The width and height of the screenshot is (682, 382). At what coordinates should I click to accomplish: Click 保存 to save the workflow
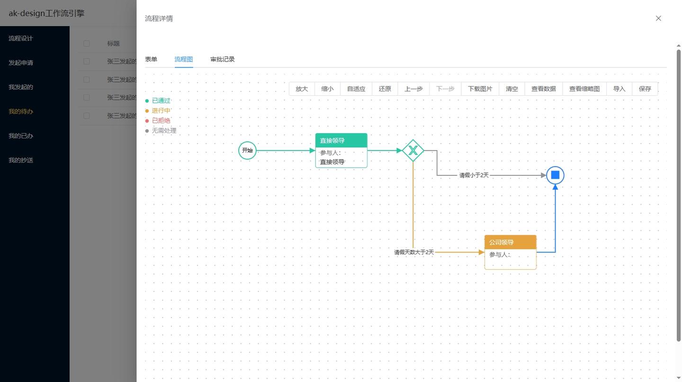645,89
